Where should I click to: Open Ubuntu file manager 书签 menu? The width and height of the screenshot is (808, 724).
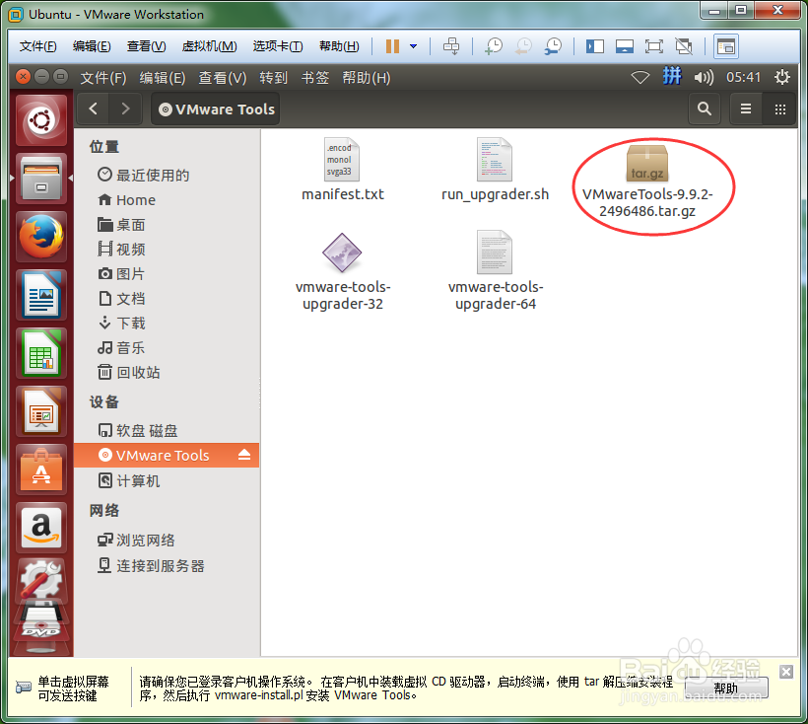click(x=315, y=78)
